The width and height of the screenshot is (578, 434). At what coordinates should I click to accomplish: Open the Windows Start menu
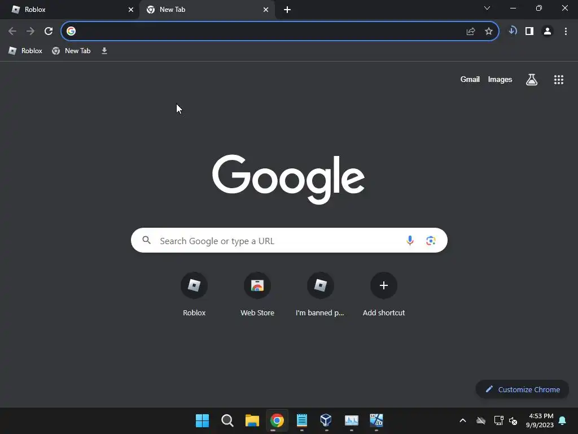coord(202,420)
